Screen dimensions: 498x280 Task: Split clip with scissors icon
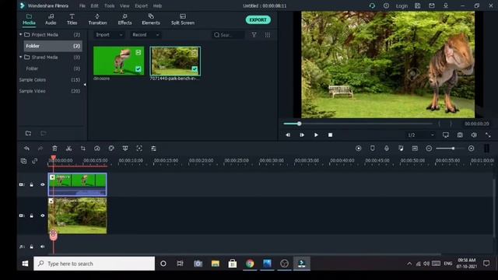coord(68,149)
